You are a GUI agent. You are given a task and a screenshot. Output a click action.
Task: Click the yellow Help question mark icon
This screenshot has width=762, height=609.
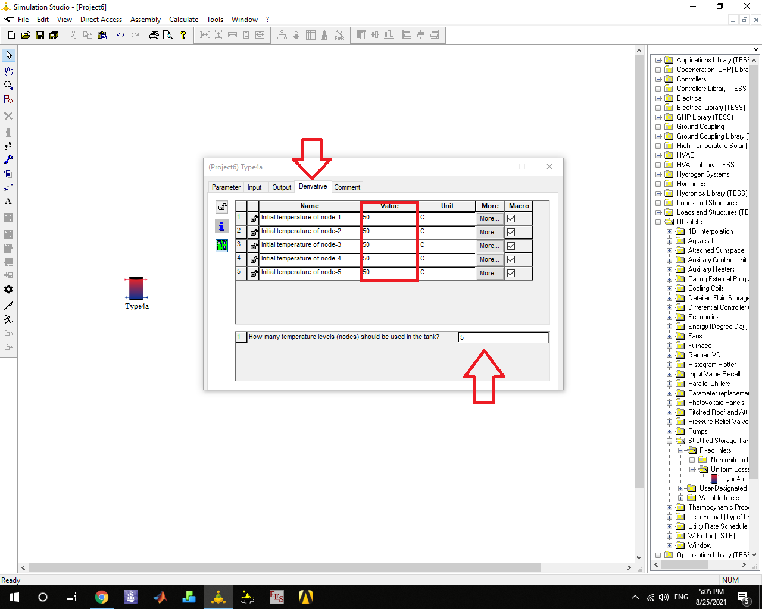click(183, 35)
